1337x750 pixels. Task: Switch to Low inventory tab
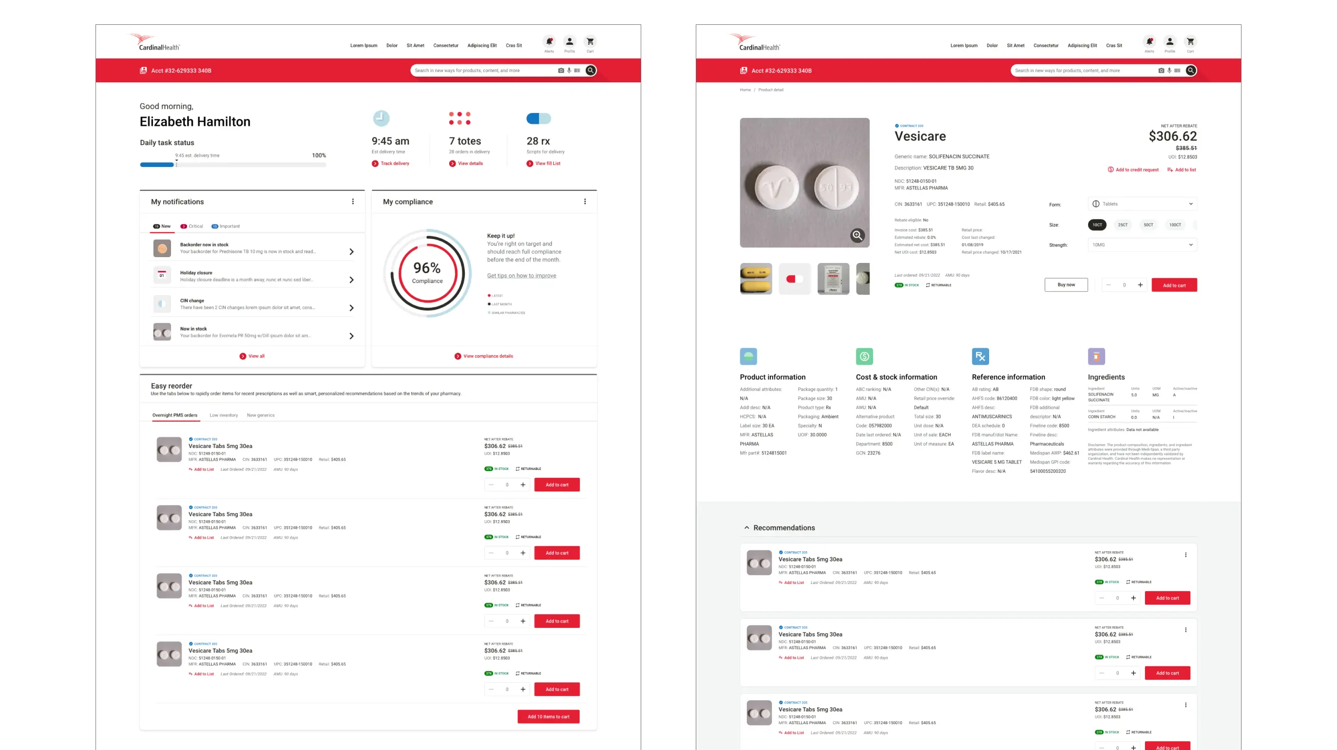pos(224,415)
